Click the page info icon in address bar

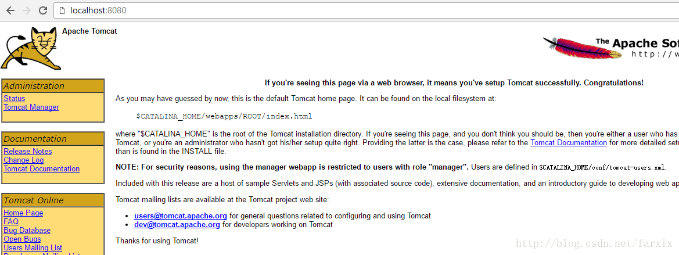[62, 10]
